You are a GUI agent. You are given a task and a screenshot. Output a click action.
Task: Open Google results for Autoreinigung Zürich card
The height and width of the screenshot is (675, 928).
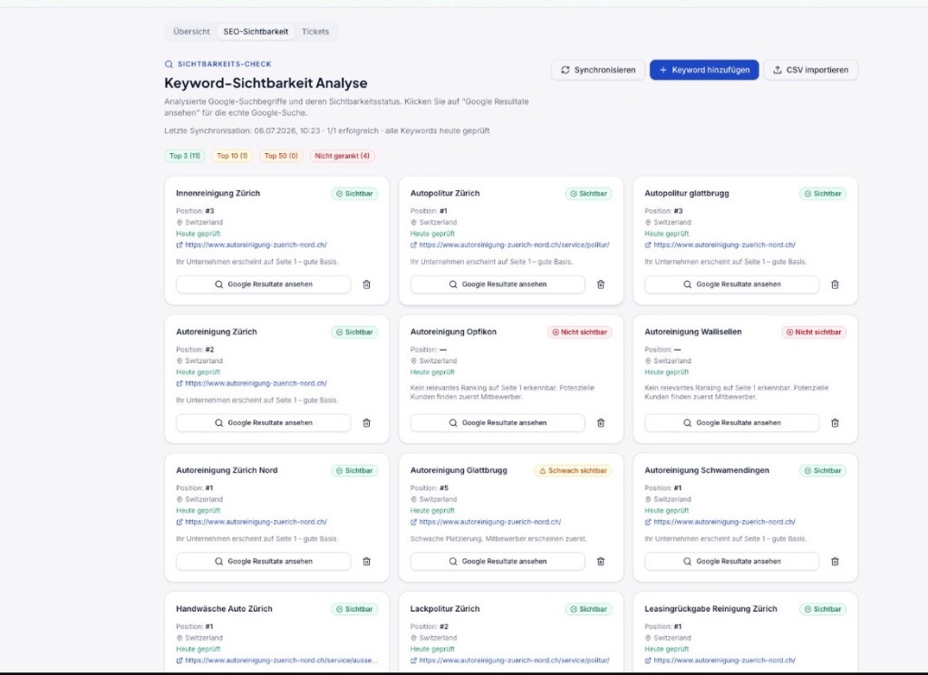[x=264, y=423]
